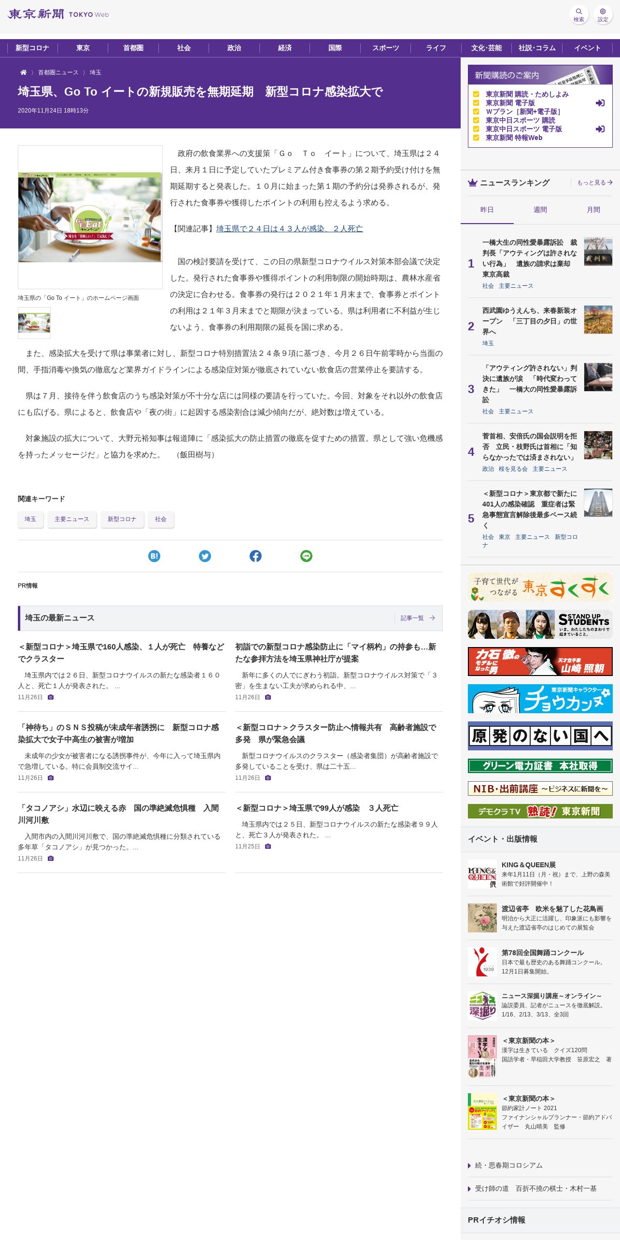Click the login arrow beside 東京中日スポーツ 電子版
Viewport: 620px width, 1240px height.
600,129
